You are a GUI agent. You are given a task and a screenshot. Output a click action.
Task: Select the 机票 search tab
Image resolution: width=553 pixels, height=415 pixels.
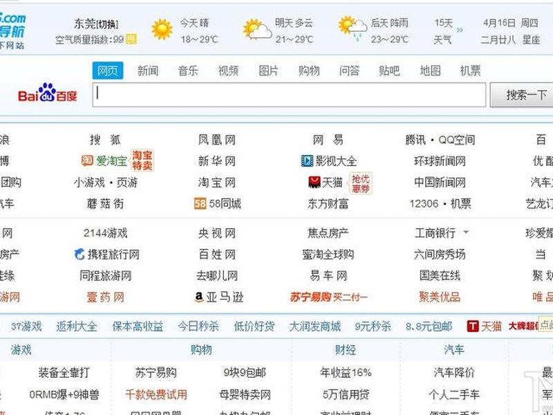pyautogui.click(x=471, y=71)
